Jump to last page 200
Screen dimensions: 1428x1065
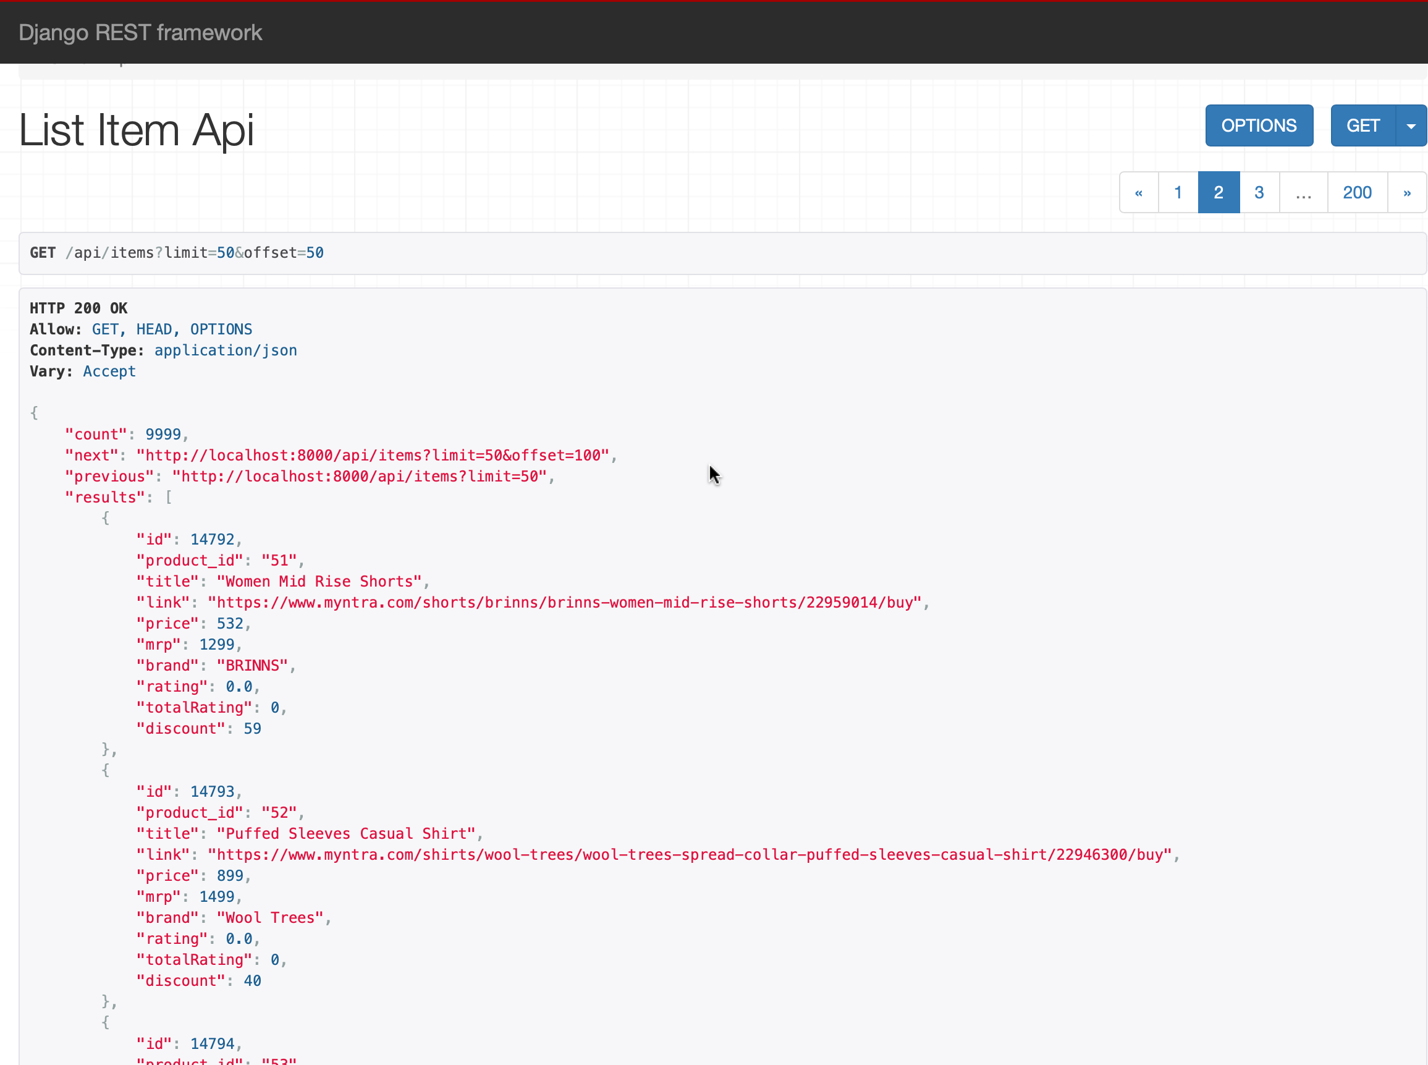pyautogui.click(x=1356, y=193)
